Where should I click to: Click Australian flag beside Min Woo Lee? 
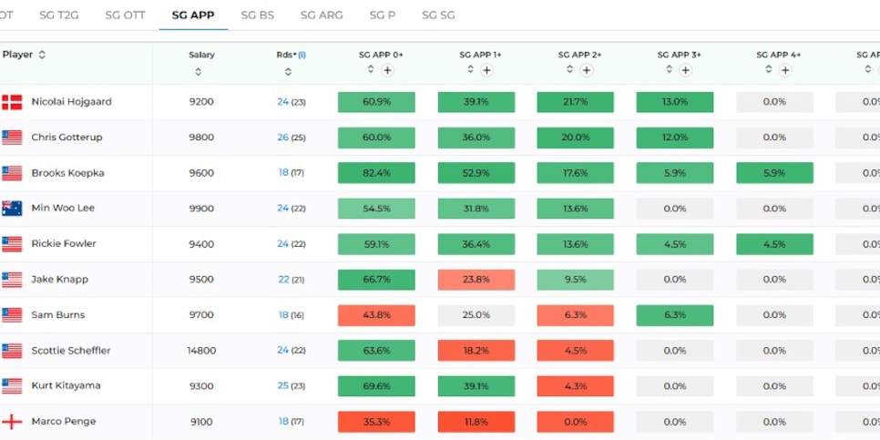[x=12, y=209]
